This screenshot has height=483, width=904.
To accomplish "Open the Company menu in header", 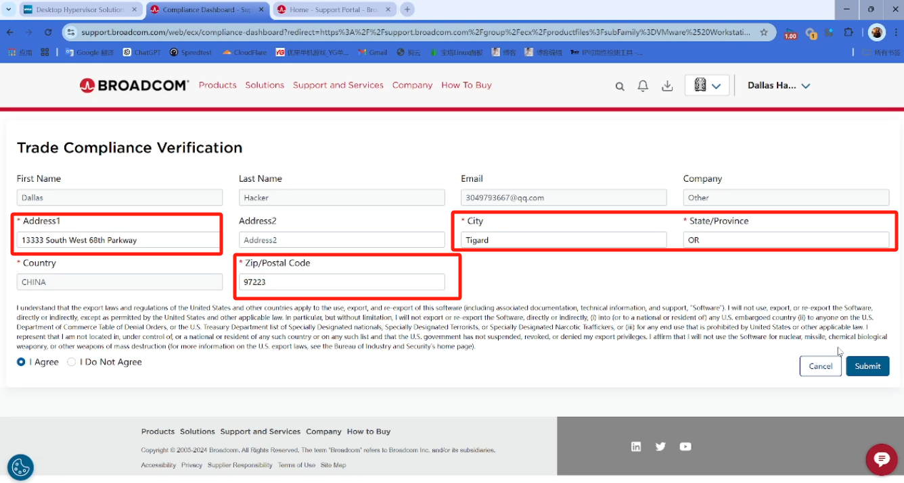I will click(412, 85).
